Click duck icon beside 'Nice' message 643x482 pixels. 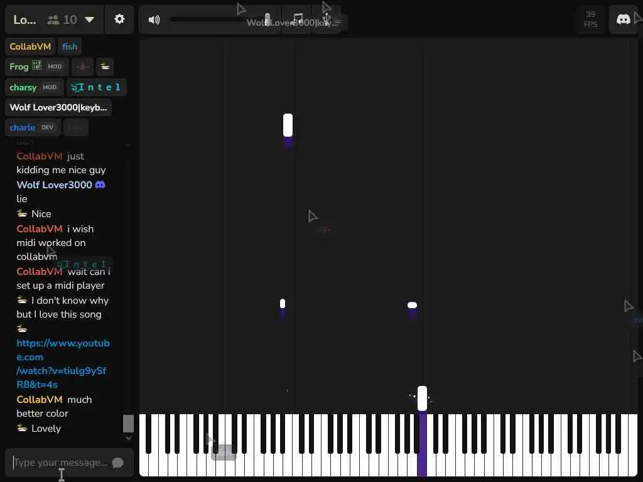(x=22, y=213)
